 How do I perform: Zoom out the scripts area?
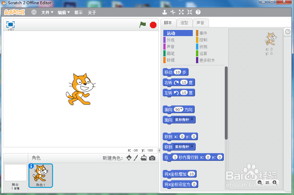pyautogui.click(x=260, y=182)
